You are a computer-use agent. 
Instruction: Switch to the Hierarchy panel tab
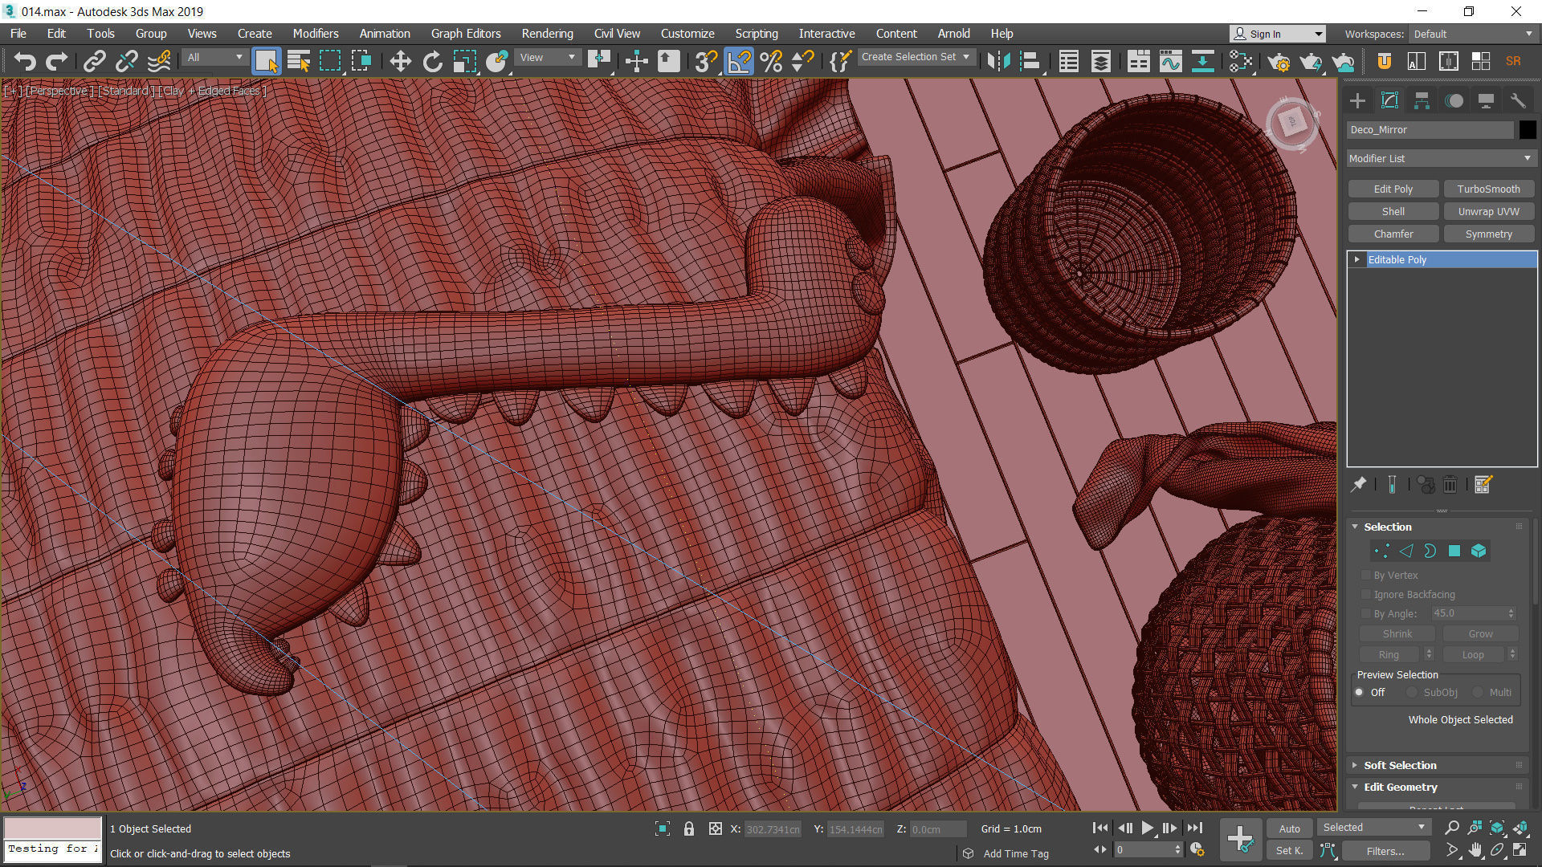[x=1422, y=100]
